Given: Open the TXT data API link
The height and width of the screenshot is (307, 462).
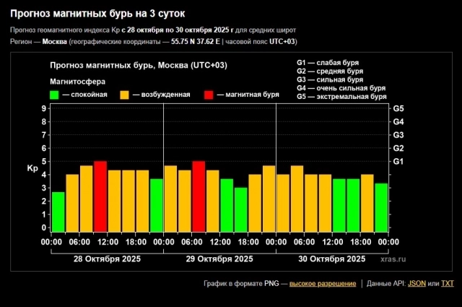Looking at the screenshot, I should [448, 284].
